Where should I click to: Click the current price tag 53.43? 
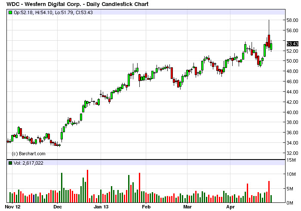(x=292, y=44)
